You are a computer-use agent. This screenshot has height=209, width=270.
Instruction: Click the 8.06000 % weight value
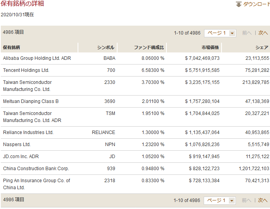tap(153, 58)
